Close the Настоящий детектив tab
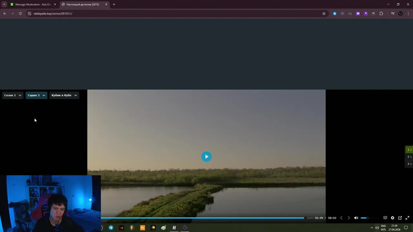 click(x=106, y=5)
